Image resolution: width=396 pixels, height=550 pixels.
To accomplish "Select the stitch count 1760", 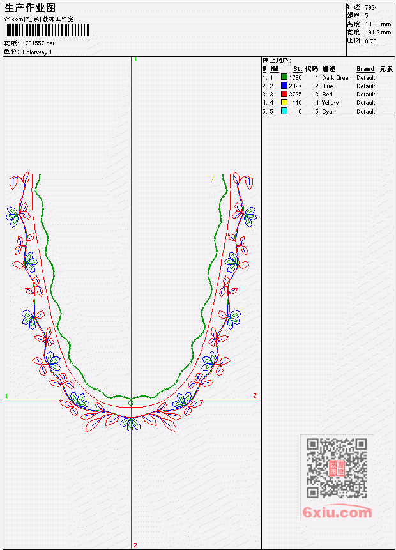I will click(x=295, y=77).
